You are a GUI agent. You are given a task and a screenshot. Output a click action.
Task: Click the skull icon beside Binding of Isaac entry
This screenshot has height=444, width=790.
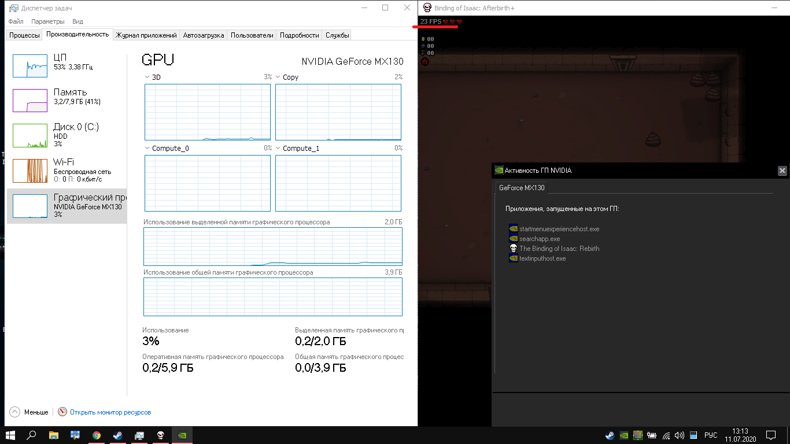click(513, 249)
